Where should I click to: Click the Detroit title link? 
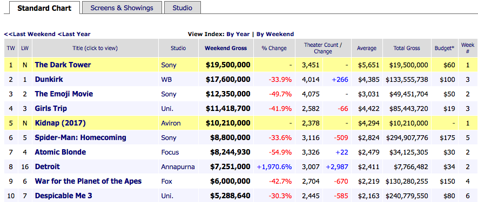pyautogui.click(x=47, y=166)
